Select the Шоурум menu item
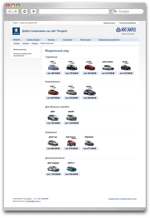 point(17,40)
